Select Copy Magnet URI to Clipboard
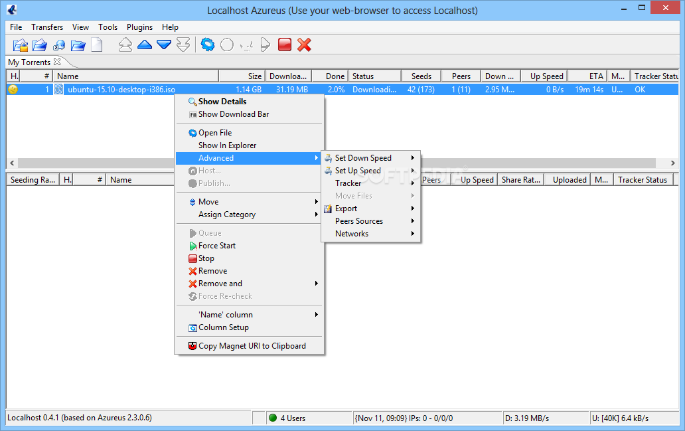The width and height of the screenshot is (685, 431). 250,346
